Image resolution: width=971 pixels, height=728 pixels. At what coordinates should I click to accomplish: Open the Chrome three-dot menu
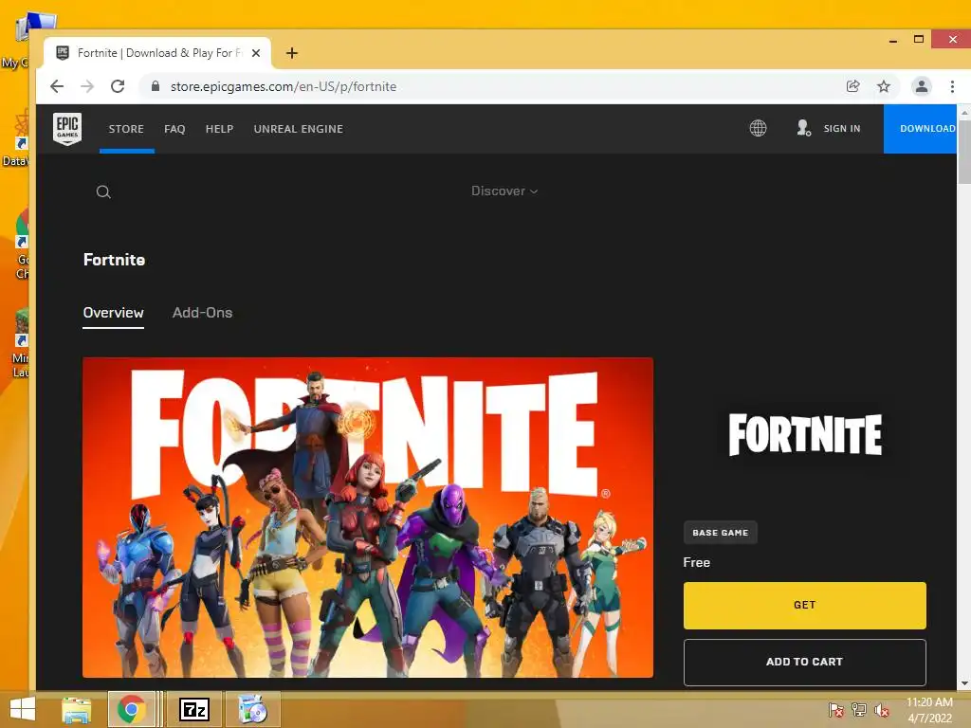coord(952,86)
